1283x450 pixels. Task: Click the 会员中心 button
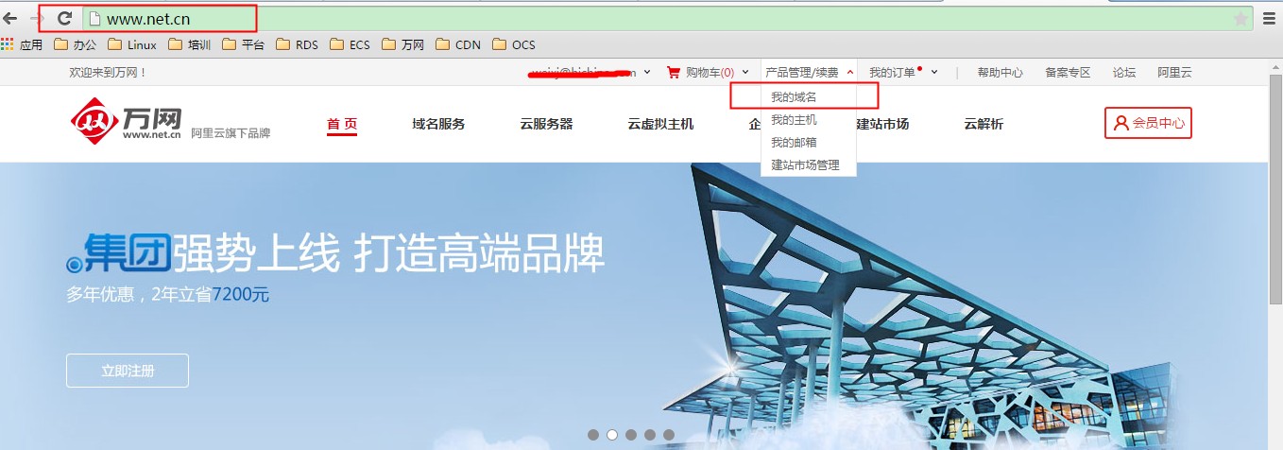point(1148,123)
